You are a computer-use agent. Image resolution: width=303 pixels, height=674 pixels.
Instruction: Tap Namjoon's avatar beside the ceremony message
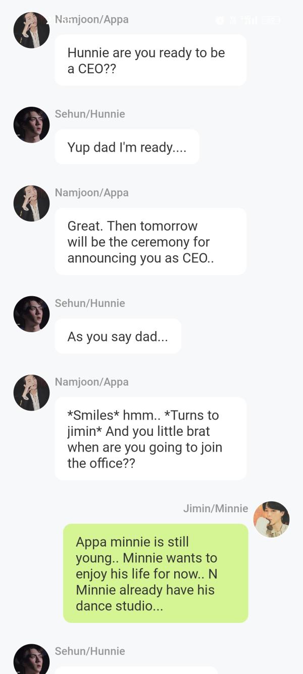click(x=31, y=203)
